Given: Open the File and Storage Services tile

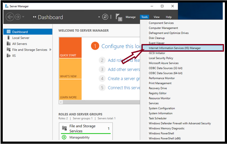Looking at the screenshot, I should (x=86, y=129).
